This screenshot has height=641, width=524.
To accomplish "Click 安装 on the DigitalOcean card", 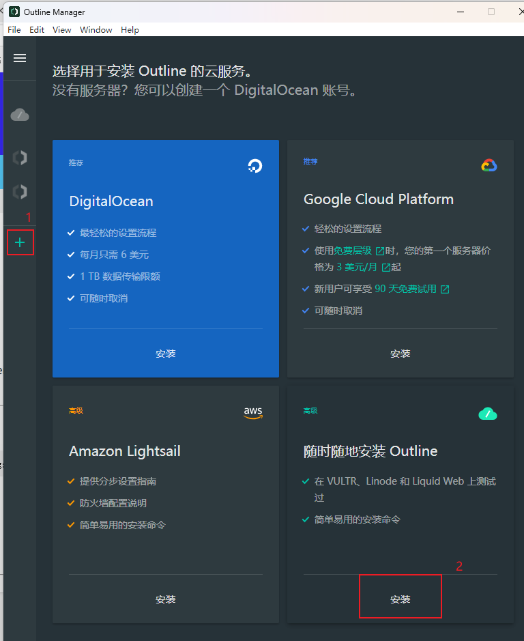I will (166, 354).
